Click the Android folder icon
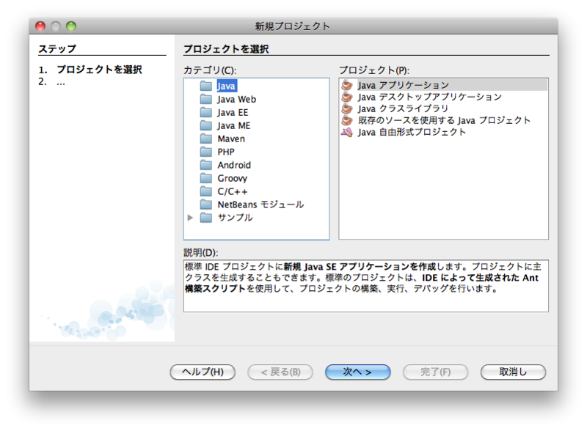Screen dimensions: 587x431 [206, 165]
